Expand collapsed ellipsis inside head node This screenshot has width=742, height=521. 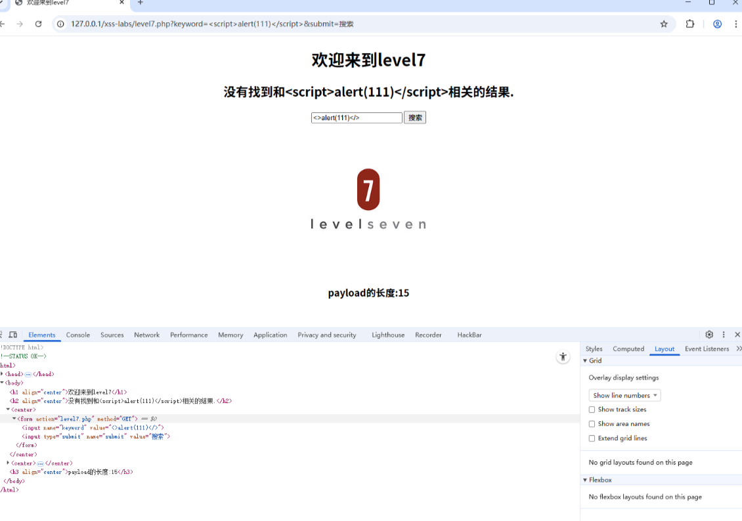pyautogui.click(x=28, y=374)
